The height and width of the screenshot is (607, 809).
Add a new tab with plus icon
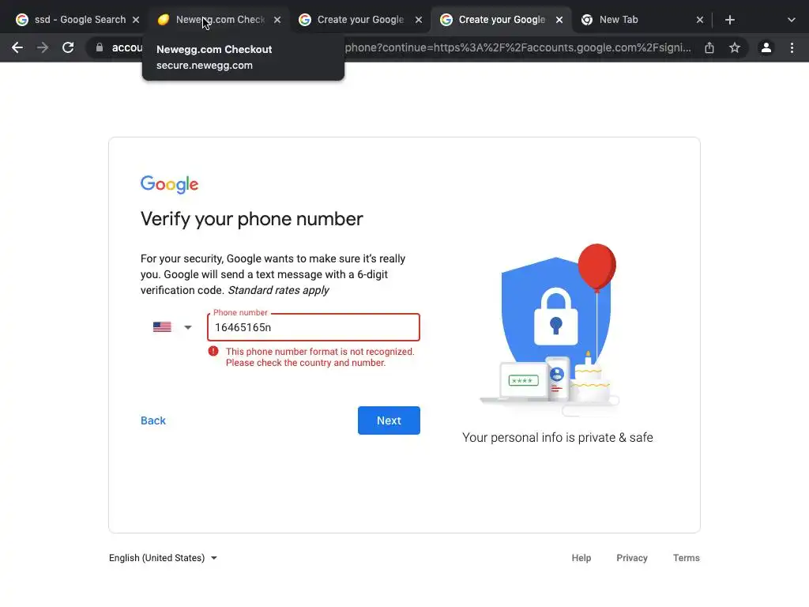[x=729, y=20]
